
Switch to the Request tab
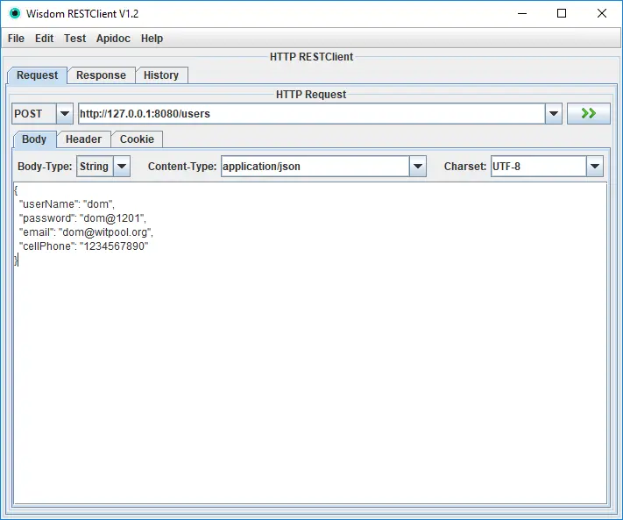coord(38,75)
